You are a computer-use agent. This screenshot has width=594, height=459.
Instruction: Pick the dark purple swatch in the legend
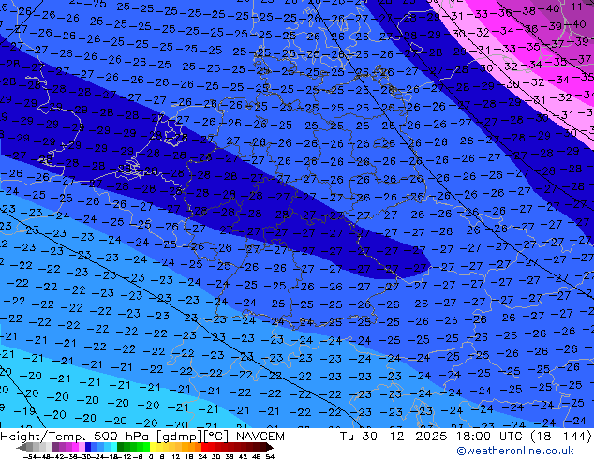click(x=55, y=447)
